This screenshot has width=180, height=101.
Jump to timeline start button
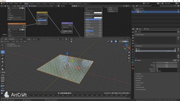click(x=61, y=93)
